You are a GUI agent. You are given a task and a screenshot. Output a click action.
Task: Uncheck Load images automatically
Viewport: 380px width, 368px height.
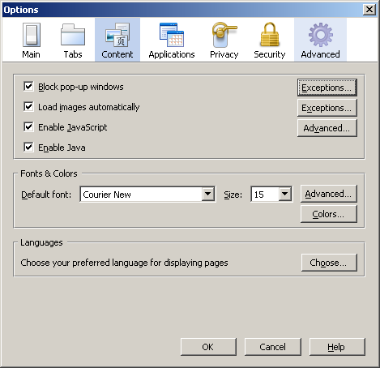(x=28, y=107)
